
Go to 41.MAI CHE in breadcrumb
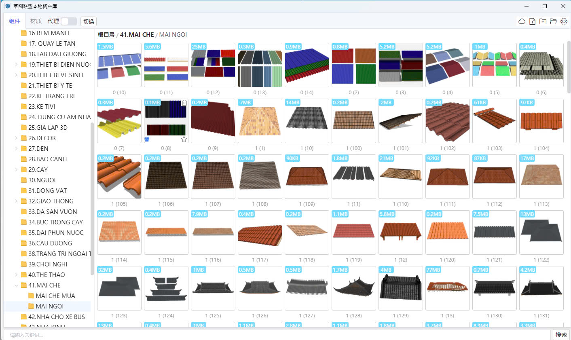click(137, 35)
